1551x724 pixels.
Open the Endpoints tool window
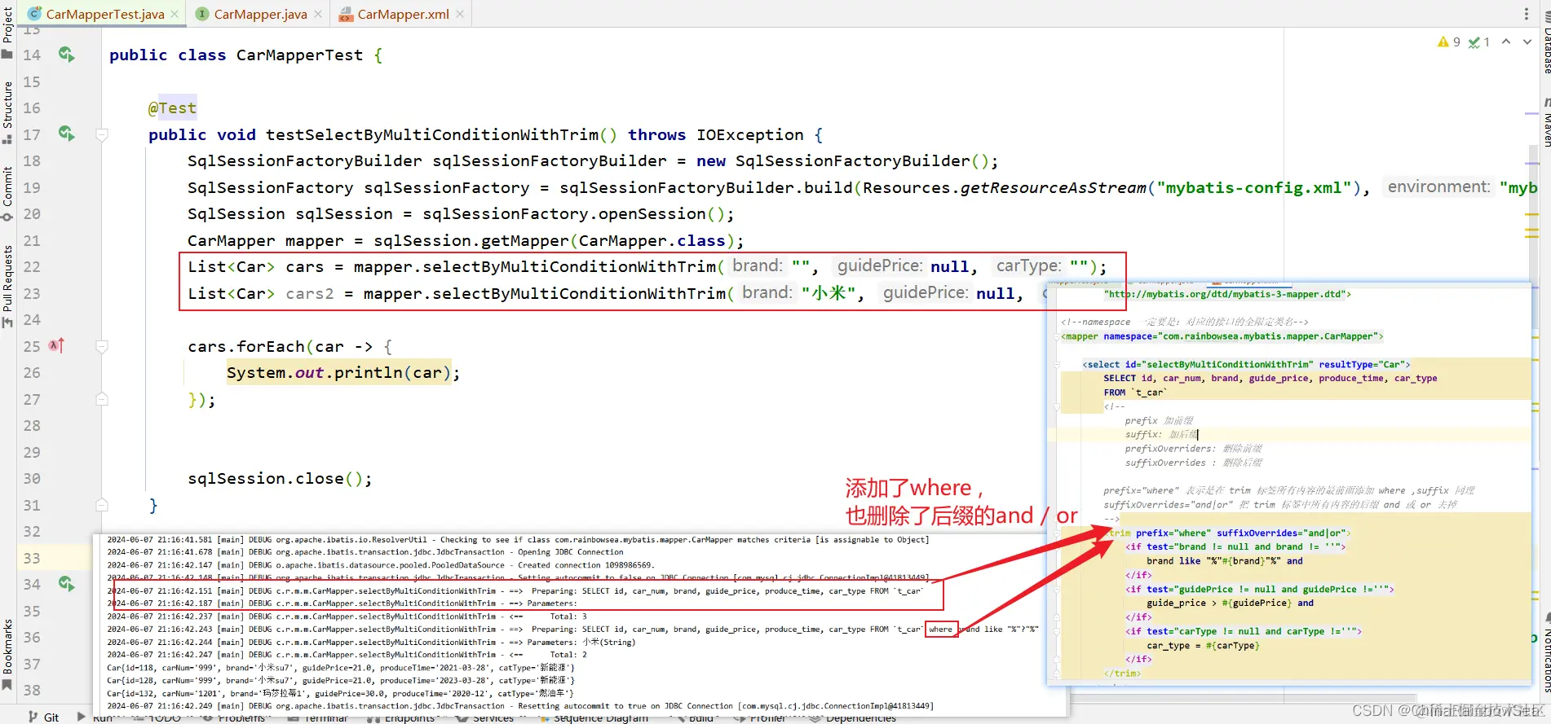click(x=401, y=717)
